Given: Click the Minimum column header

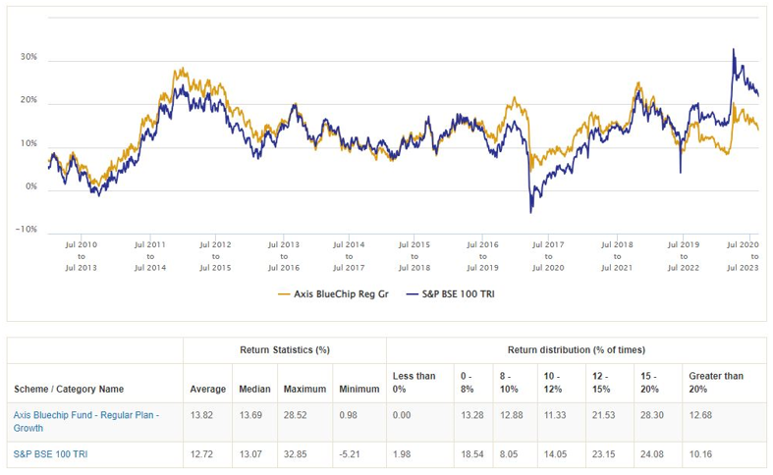Looking at the screenshot, I should click(359, 389).
